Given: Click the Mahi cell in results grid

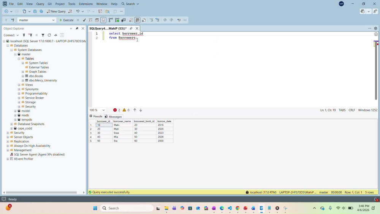Looking at the screenshot, I should coord(122,125).
